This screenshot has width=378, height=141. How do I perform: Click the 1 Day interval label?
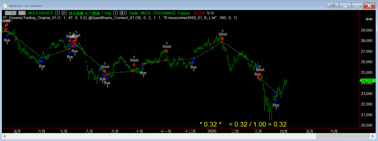107,13
